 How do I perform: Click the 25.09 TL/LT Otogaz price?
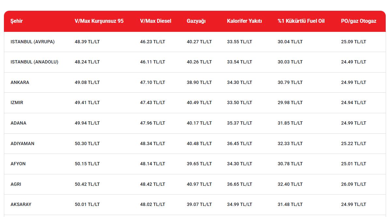[x=353, y=42]
